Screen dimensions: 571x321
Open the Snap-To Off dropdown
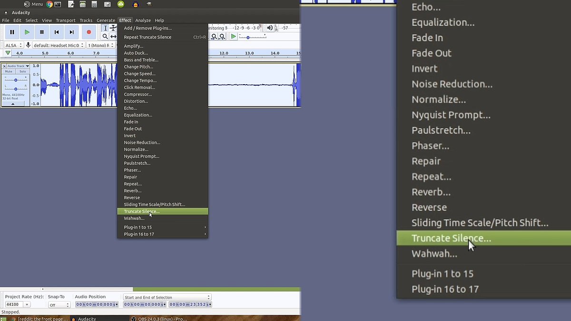click(59, 305)
